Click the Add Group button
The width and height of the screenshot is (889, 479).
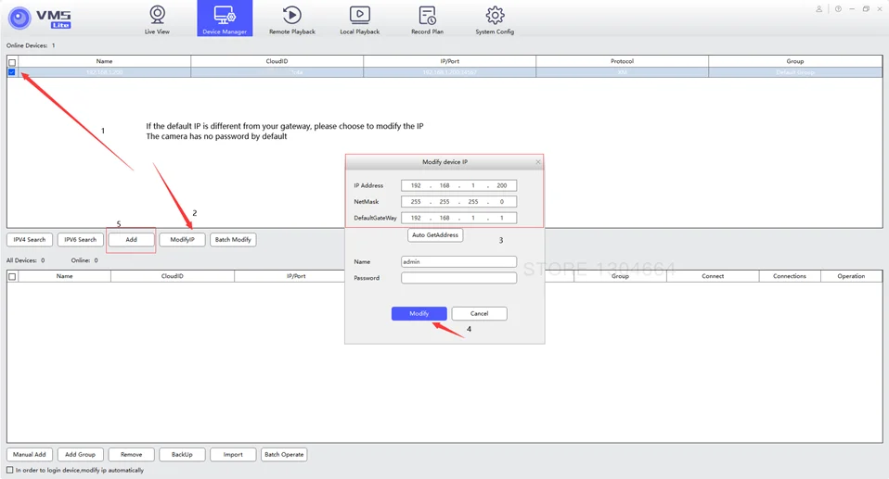coord(80,455)
